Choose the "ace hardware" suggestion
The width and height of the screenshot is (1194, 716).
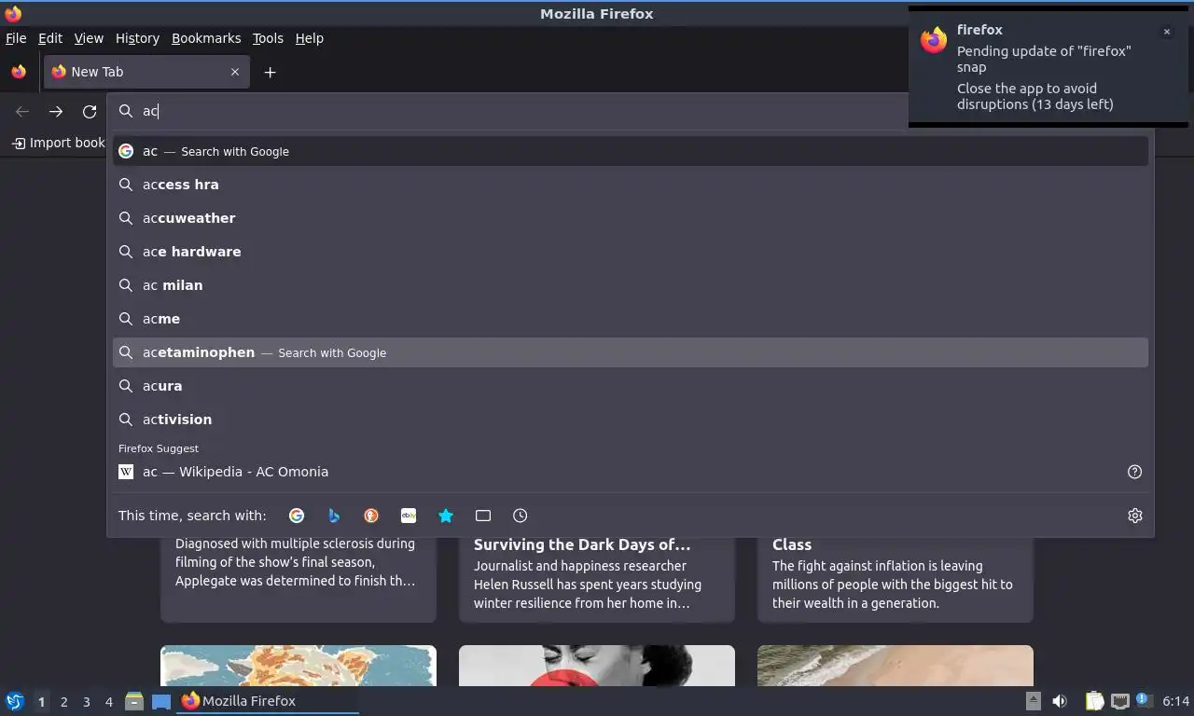[631, 252]
